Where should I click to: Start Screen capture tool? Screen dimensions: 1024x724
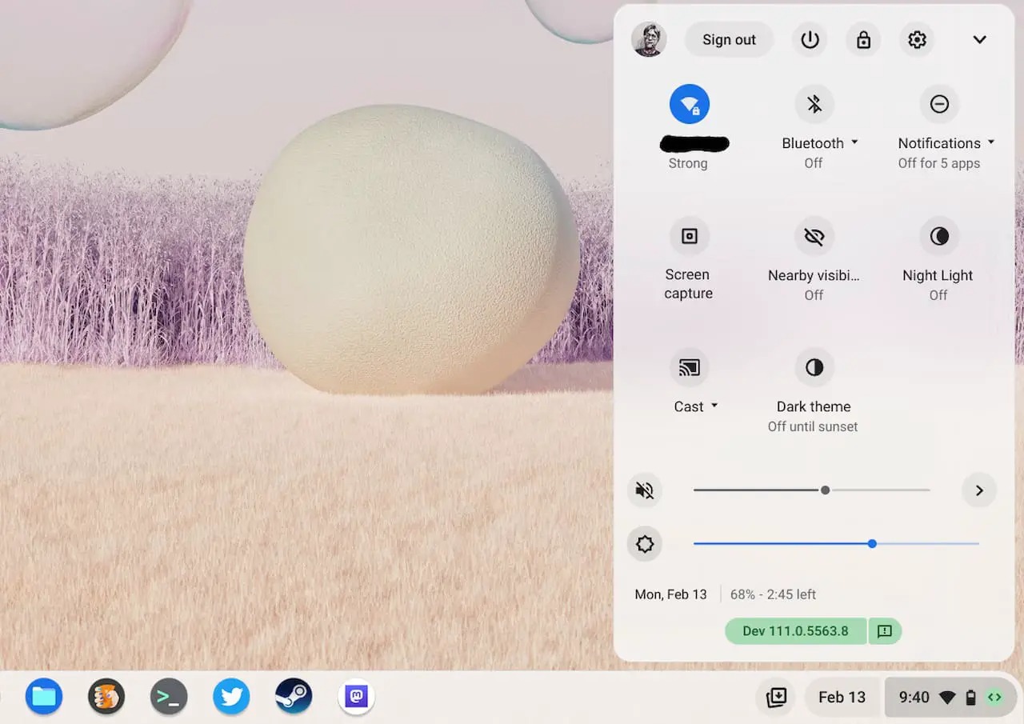690,236
